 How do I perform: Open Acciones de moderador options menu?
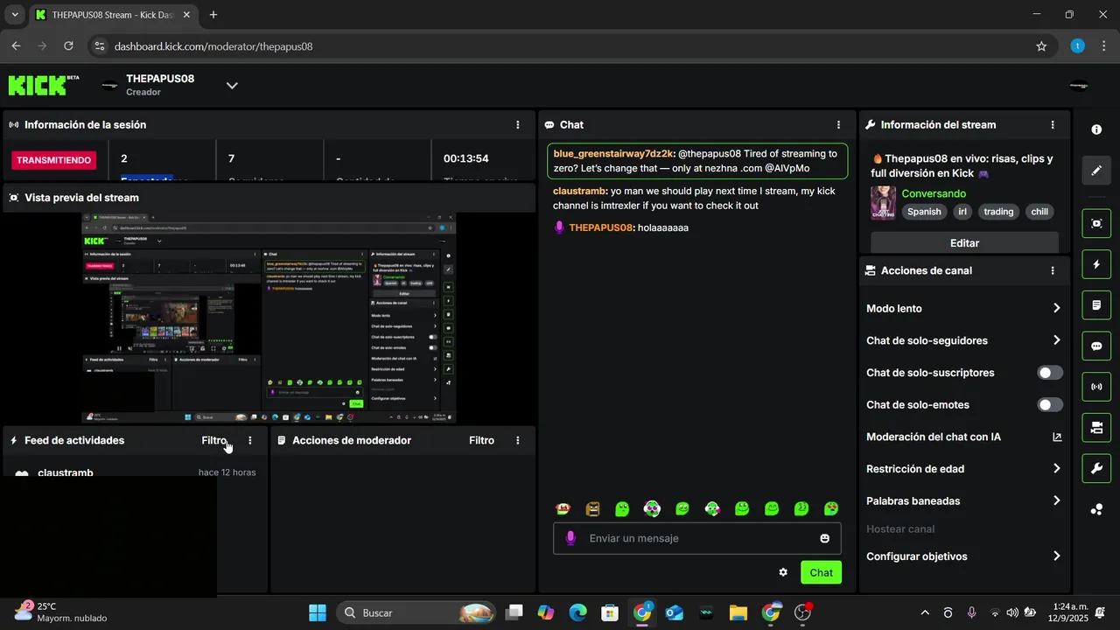pos(518,441)
